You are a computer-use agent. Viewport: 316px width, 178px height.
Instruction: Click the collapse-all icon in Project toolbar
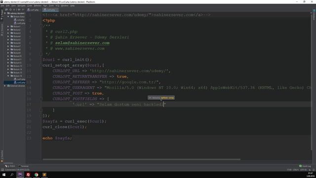click(14, 10)
